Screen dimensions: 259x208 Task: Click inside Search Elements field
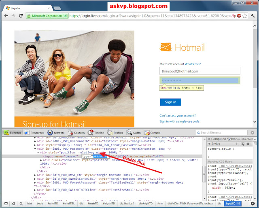tap(222, 132)
